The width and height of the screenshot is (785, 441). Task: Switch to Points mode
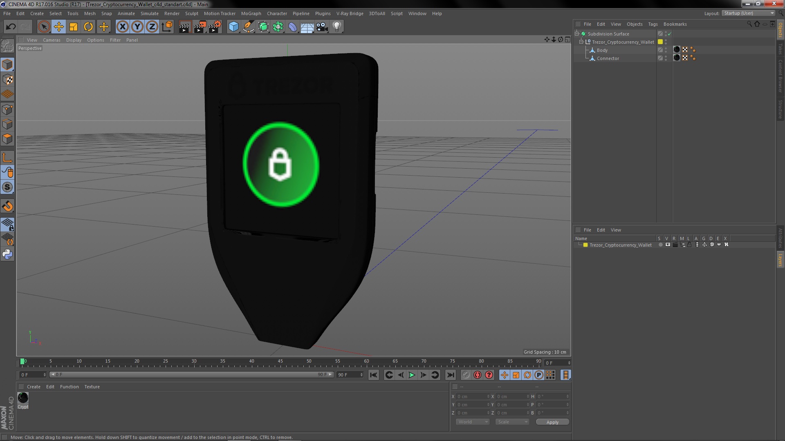[x=7, y=109]
